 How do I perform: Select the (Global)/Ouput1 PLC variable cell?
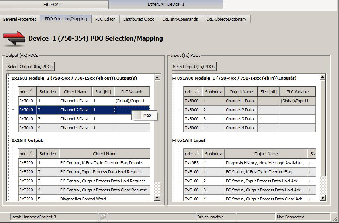click(132, 101)
